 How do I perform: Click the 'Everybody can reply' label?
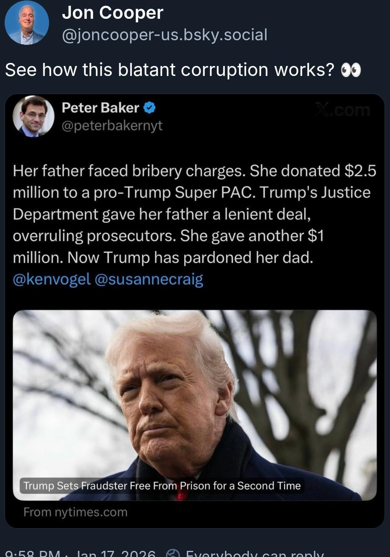coord(255,554)
